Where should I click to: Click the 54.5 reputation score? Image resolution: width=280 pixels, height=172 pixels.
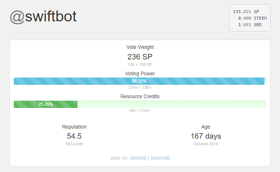(74, 136)
